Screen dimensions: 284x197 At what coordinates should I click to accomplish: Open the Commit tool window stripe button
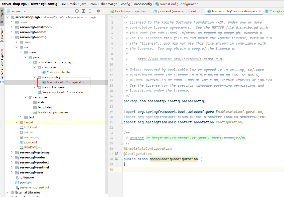[x=2, y=36]
